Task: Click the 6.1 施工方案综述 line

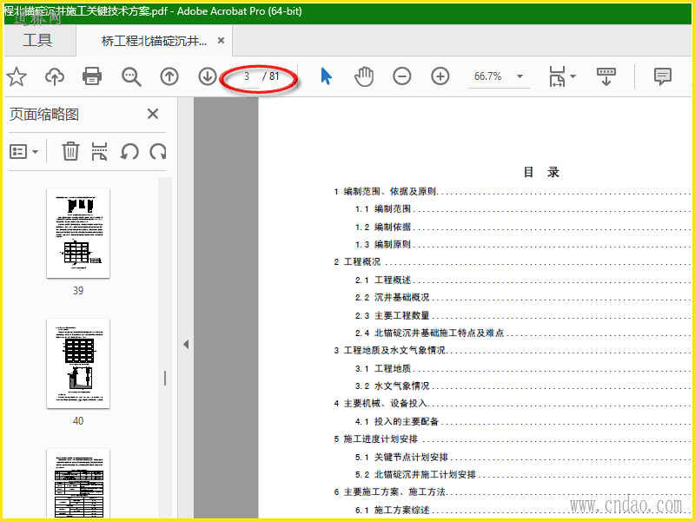Action: (525, 510)
